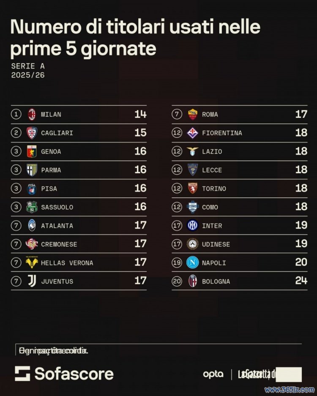Viewport: 317px width, 396px height.
Task: Select the SASSUOLO row label
Action: click(57, 207)
